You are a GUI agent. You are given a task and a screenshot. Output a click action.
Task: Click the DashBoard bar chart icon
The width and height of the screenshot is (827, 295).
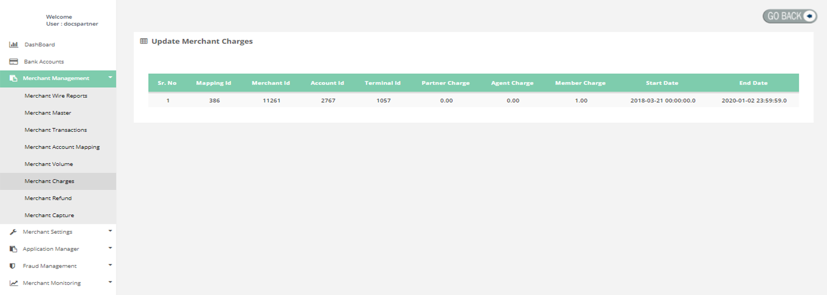pos(13,45)
